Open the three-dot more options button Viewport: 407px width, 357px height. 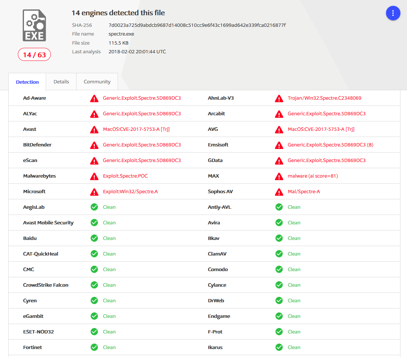click(x=393, y=13)
